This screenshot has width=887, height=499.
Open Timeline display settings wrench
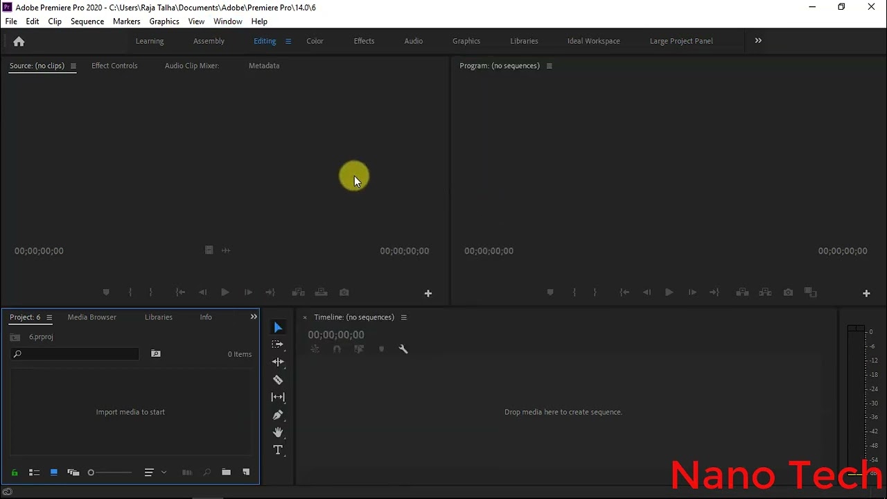(403, 349)
